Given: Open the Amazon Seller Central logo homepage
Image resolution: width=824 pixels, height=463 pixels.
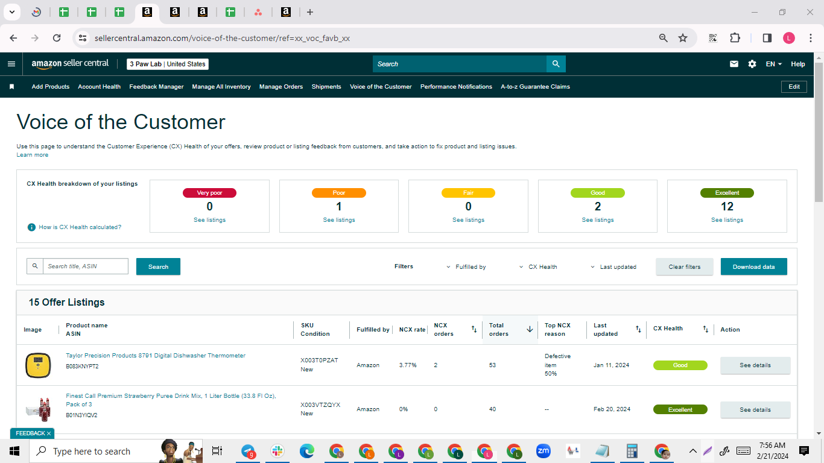Looking at the screenshot, I should [71, 64].
